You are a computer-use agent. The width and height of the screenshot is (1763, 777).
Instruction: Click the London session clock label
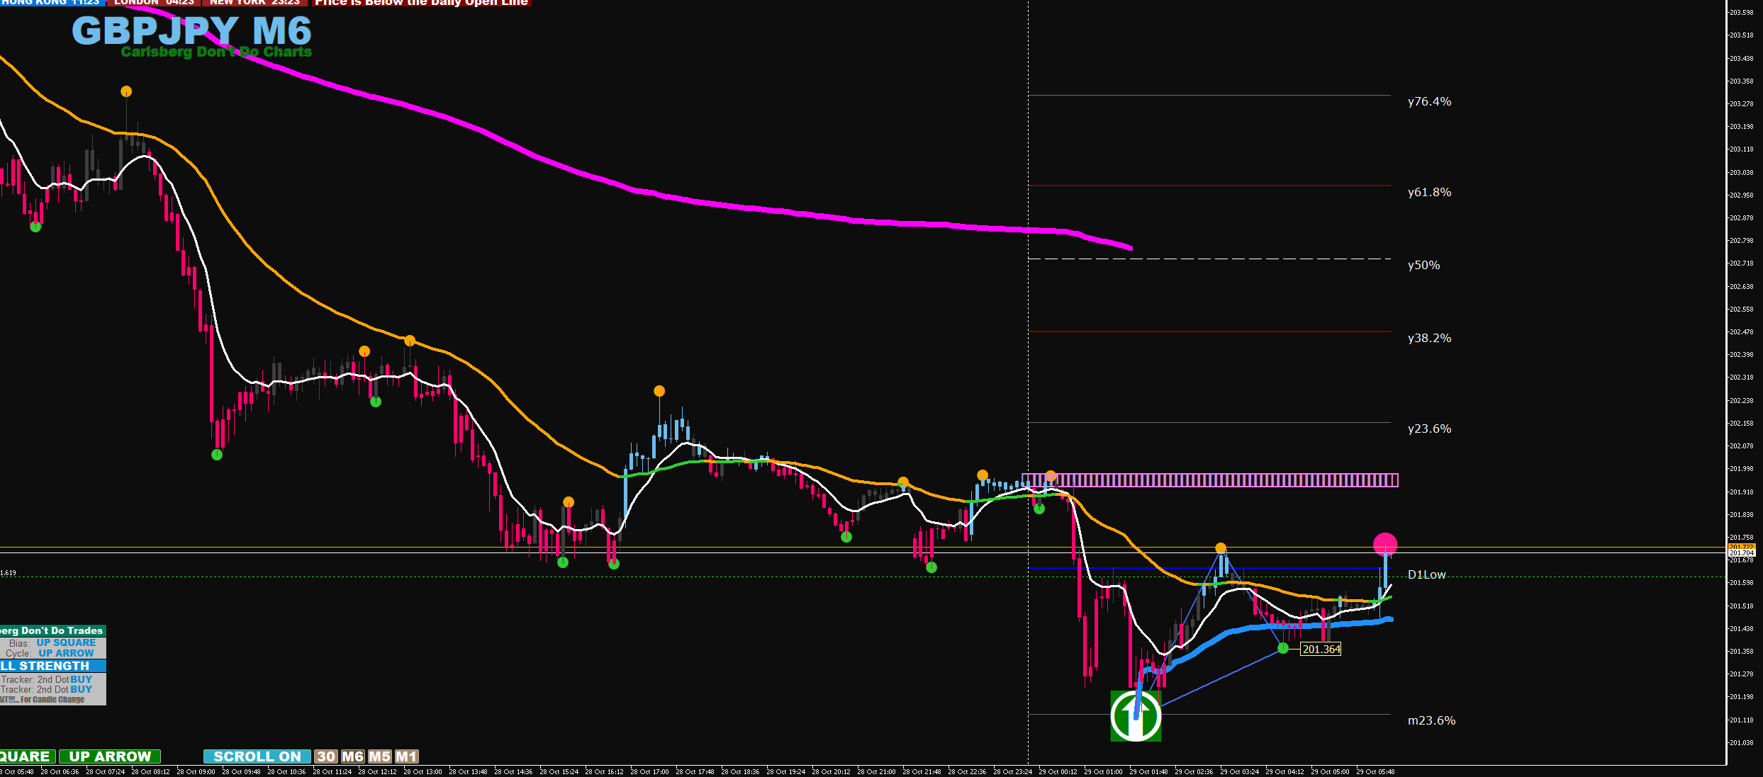154,2
